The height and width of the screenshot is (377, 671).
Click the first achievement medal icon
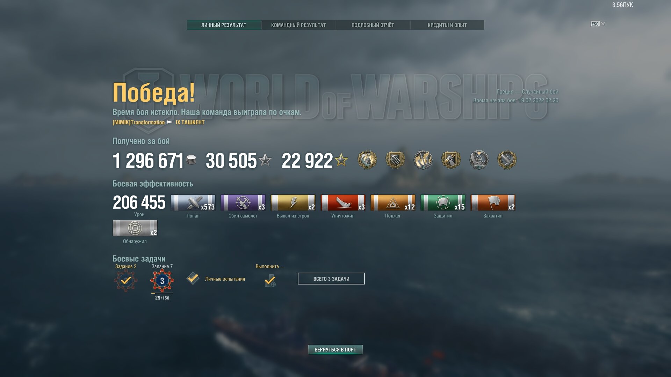(x=367, y=160)
